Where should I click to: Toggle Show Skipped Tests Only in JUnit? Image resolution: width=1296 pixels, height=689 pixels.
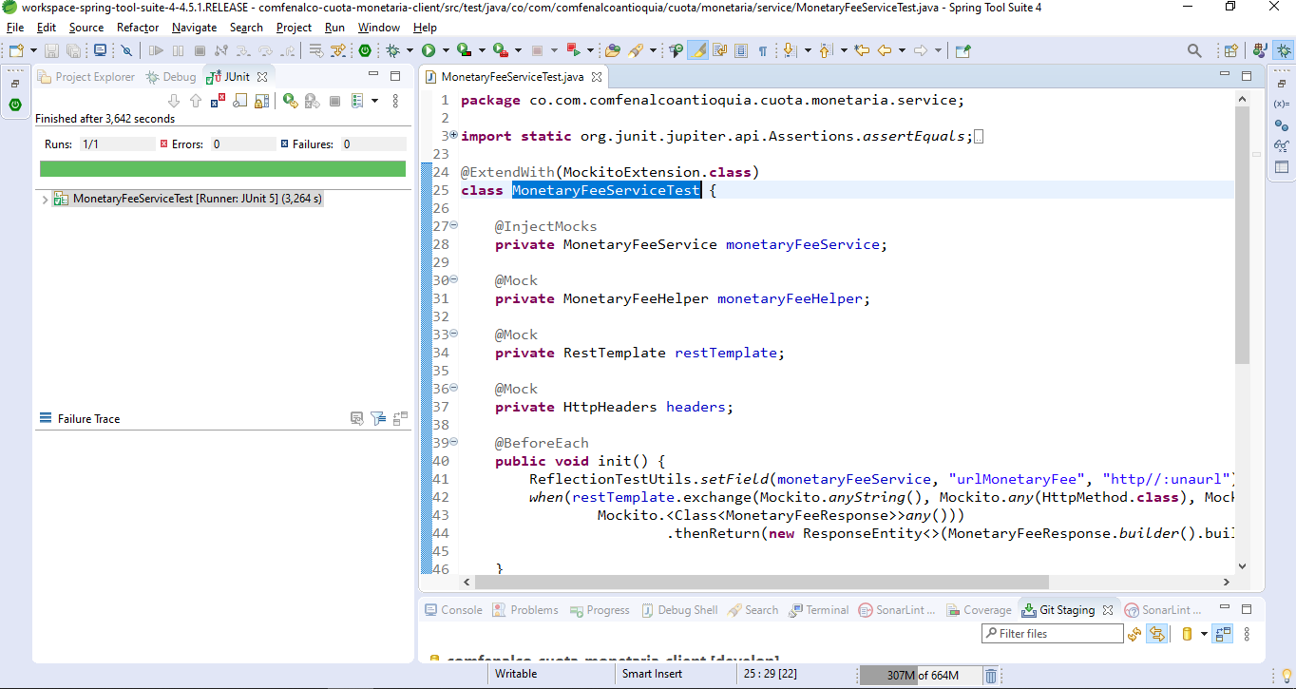tap(240, 100)
